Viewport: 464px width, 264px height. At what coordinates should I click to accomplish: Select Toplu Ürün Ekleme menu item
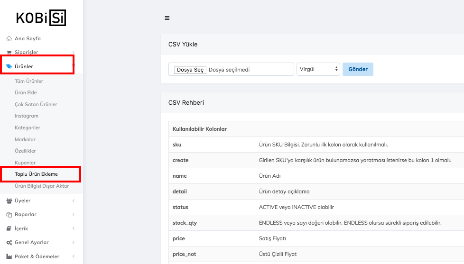coord(36,174)
